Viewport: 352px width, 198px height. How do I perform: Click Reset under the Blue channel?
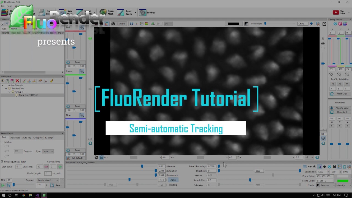point(76,150)
